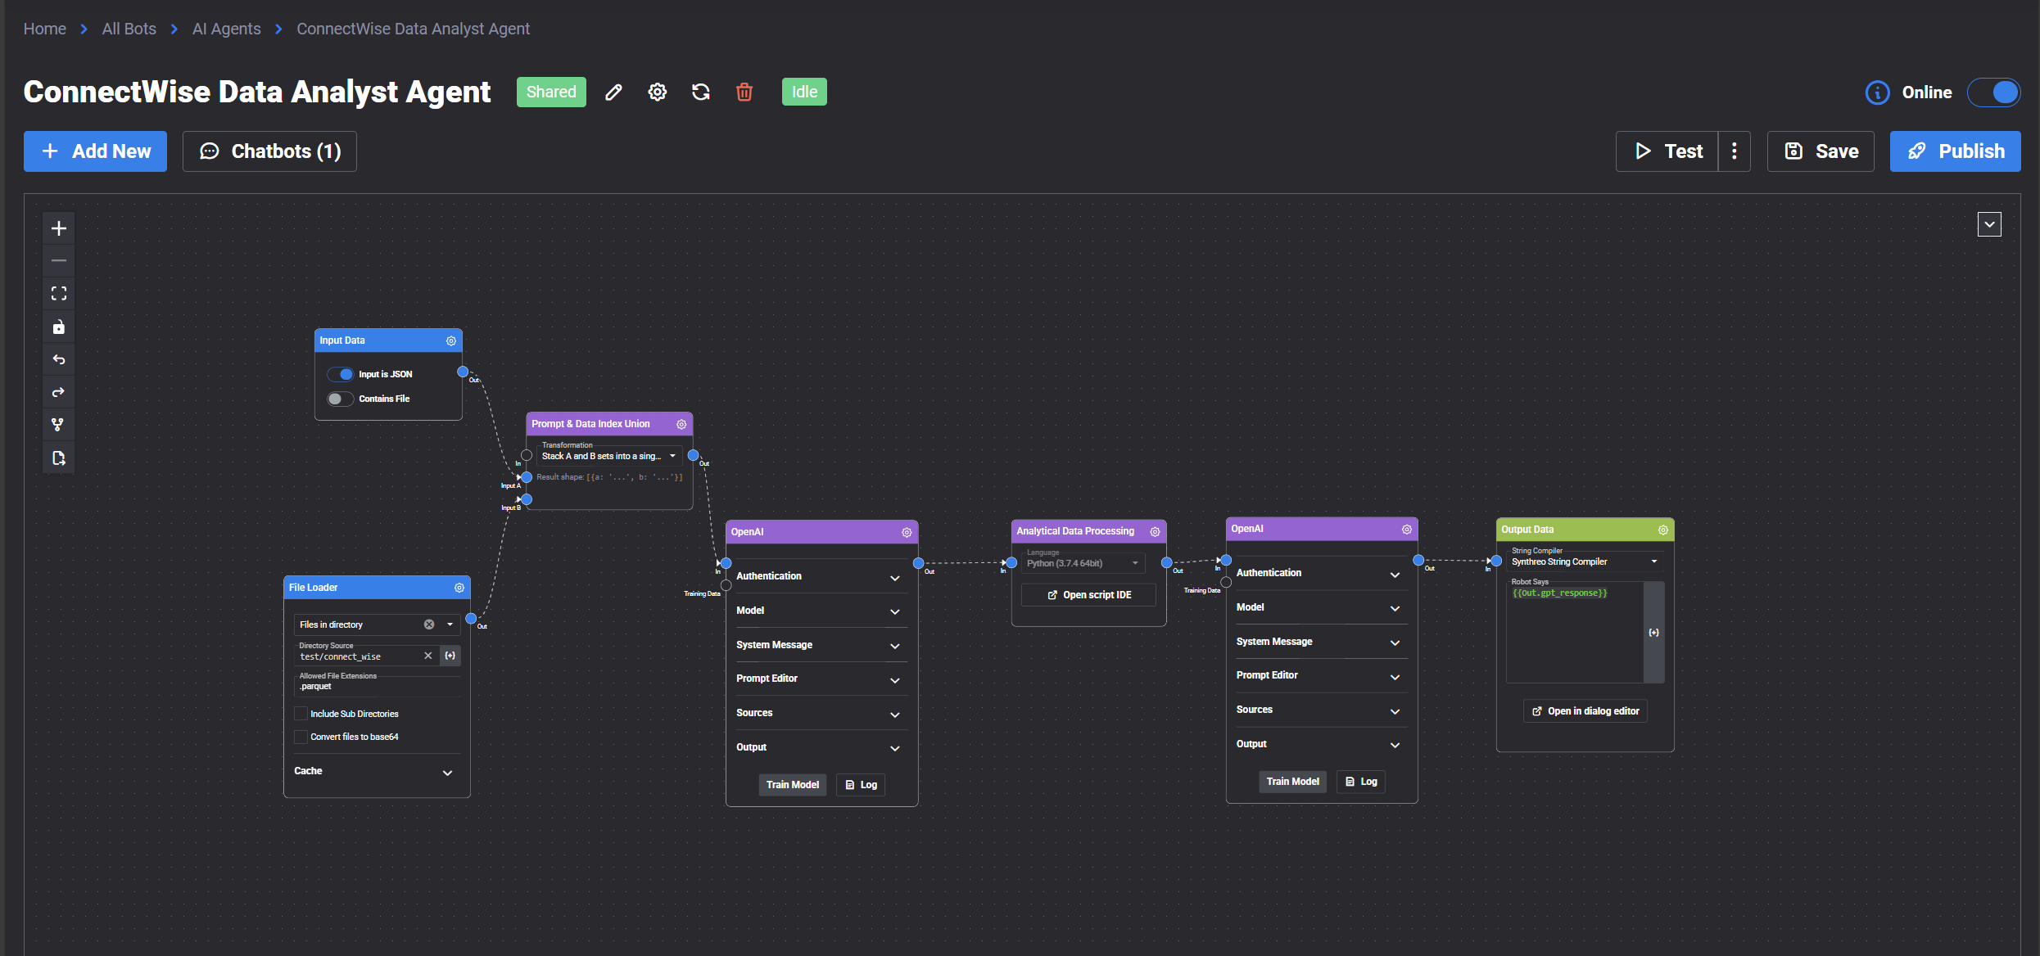
Task: Expand Sources in second OpenAI node
Action: click(x=1320, y=710)
